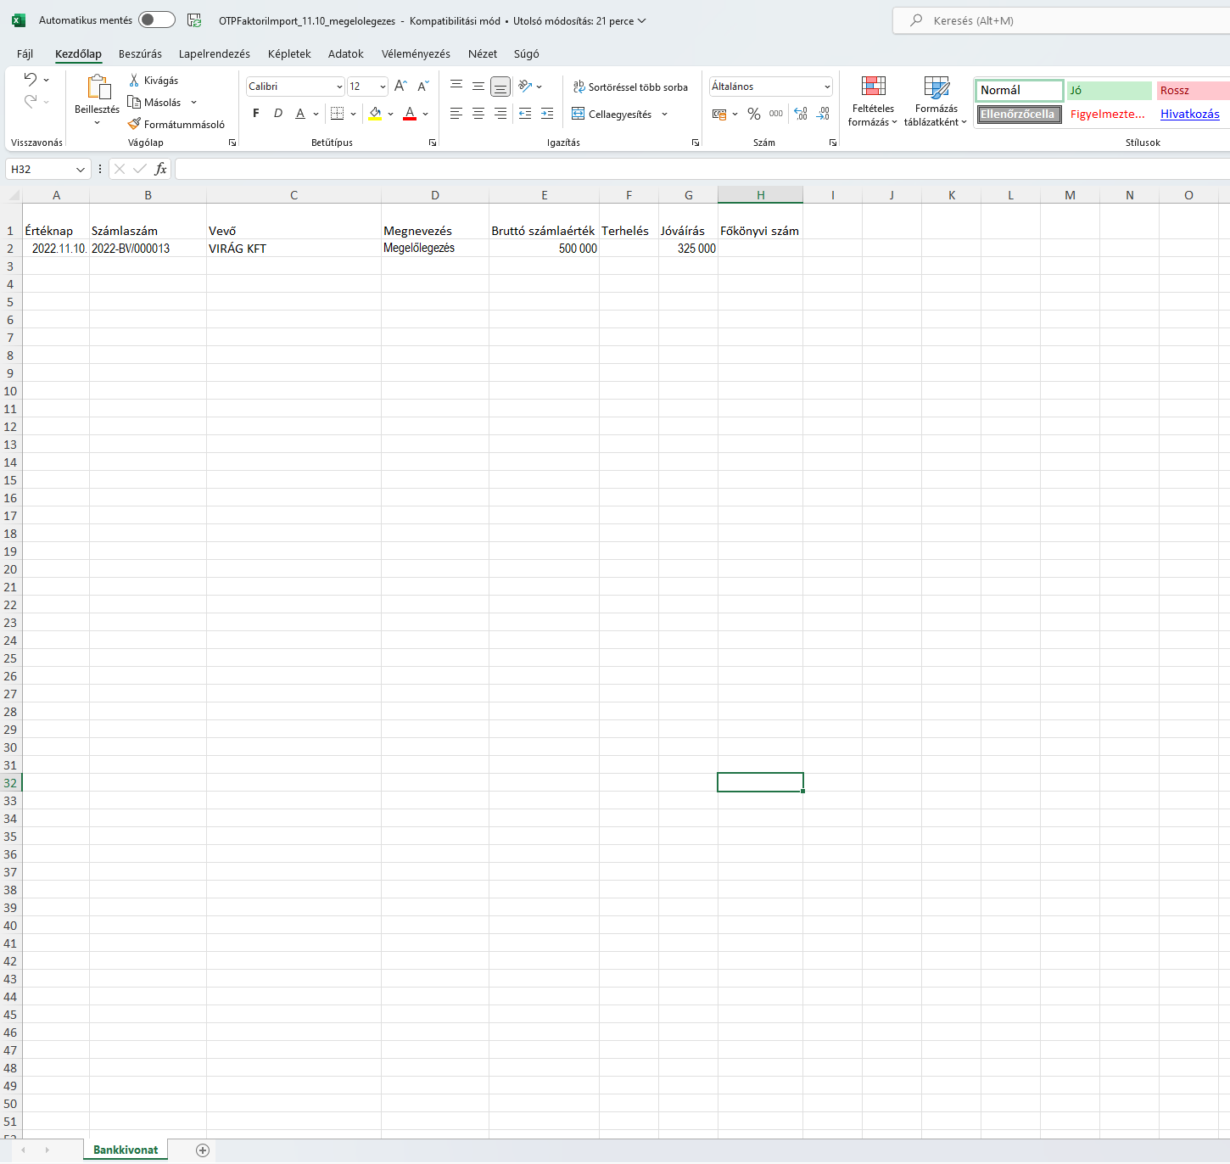Apply percent number format
The image size is (1230, 1164).
[x=753, y=113]
